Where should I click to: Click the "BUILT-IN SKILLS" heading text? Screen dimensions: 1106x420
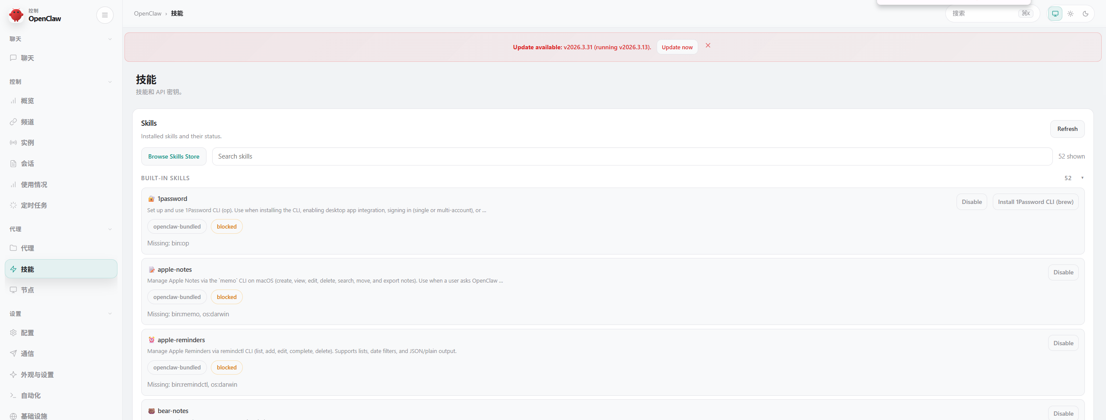point(165,178)
